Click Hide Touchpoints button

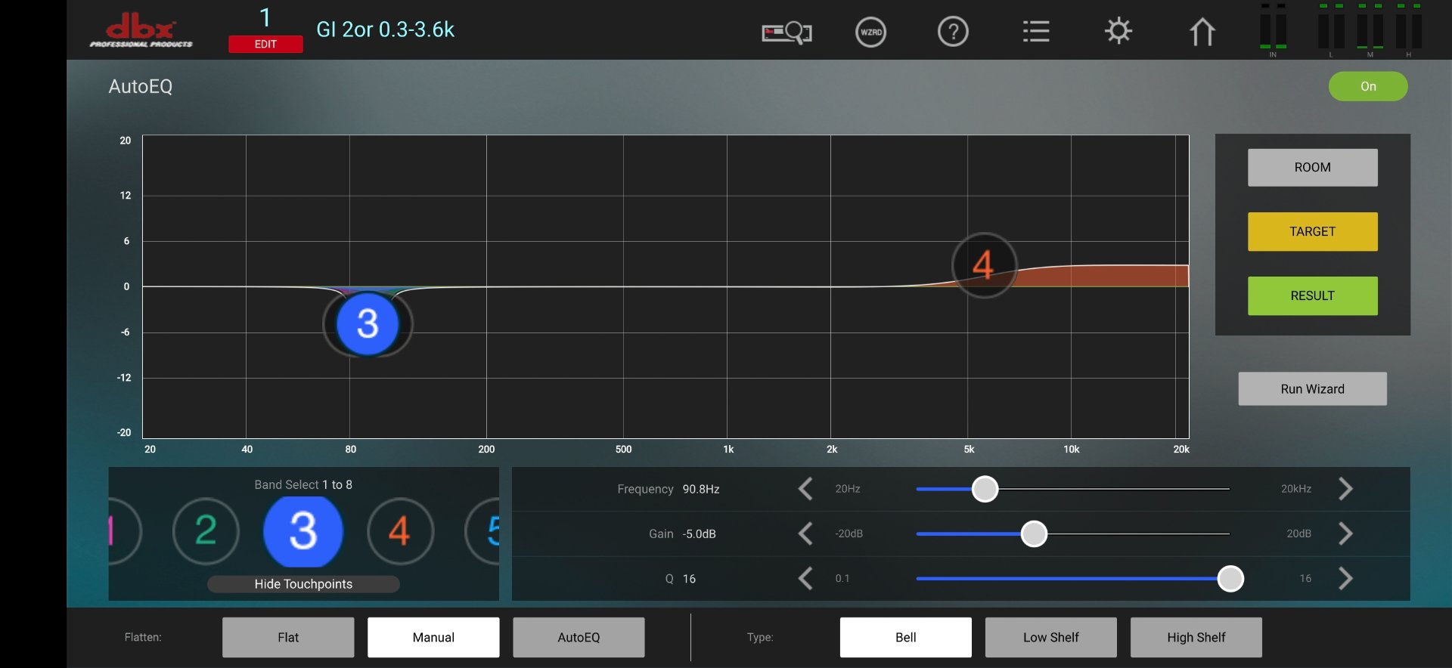[x=303, y=584]
